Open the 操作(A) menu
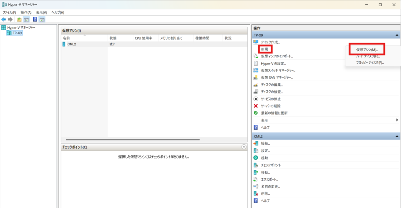 [26, 13]
